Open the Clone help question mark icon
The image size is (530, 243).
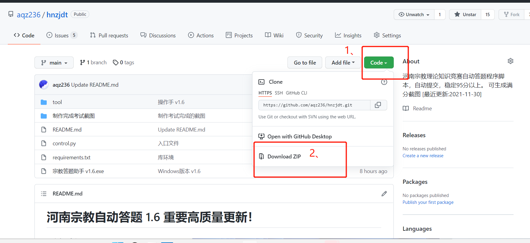pos(384,82)
